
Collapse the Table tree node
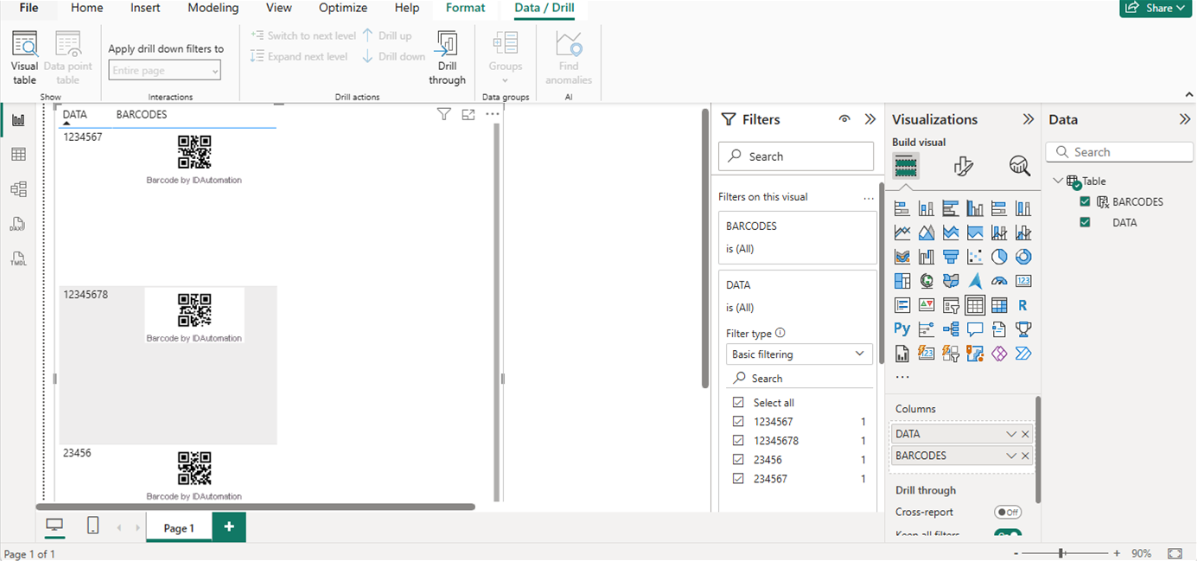1058,182
